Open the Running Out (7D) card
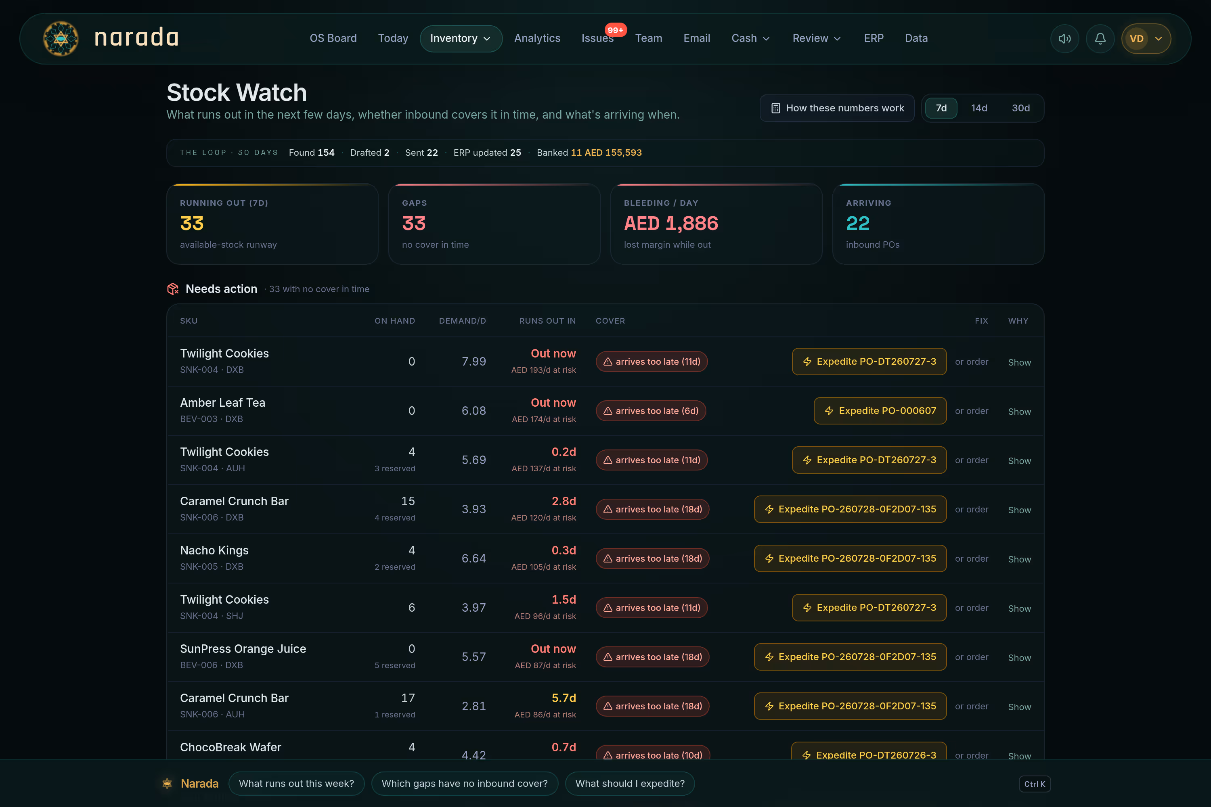Viewport: 1211px width, 807px height. [272, 224]
